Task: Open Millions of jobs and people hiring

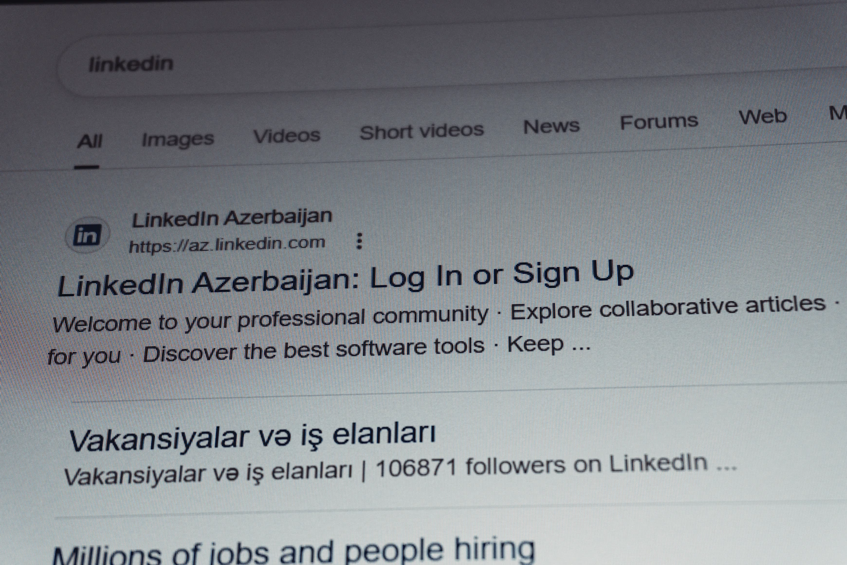Action: (x=294, y=551)
